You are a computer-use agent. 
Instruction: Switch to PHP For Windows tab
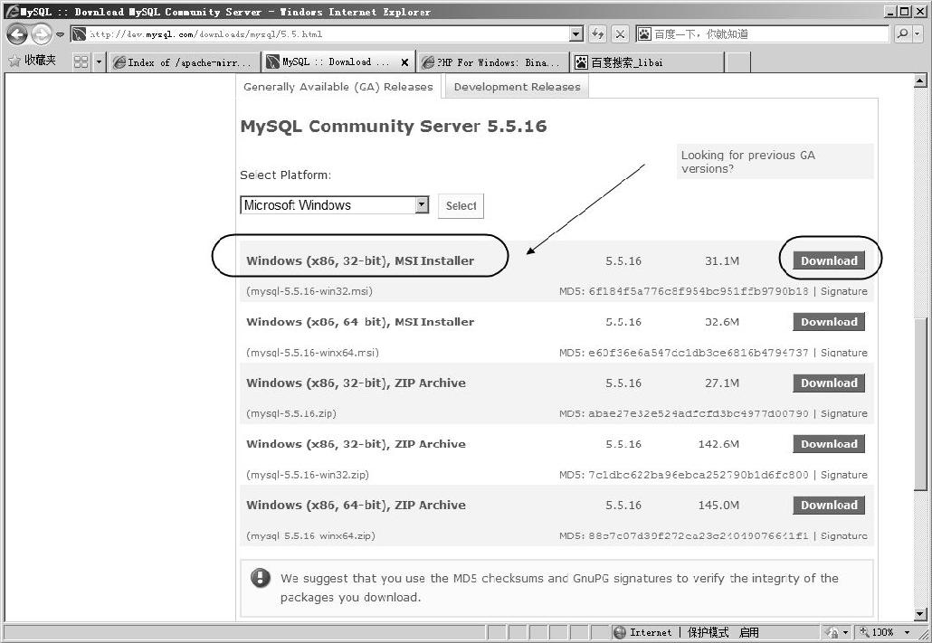coord(493,61)
